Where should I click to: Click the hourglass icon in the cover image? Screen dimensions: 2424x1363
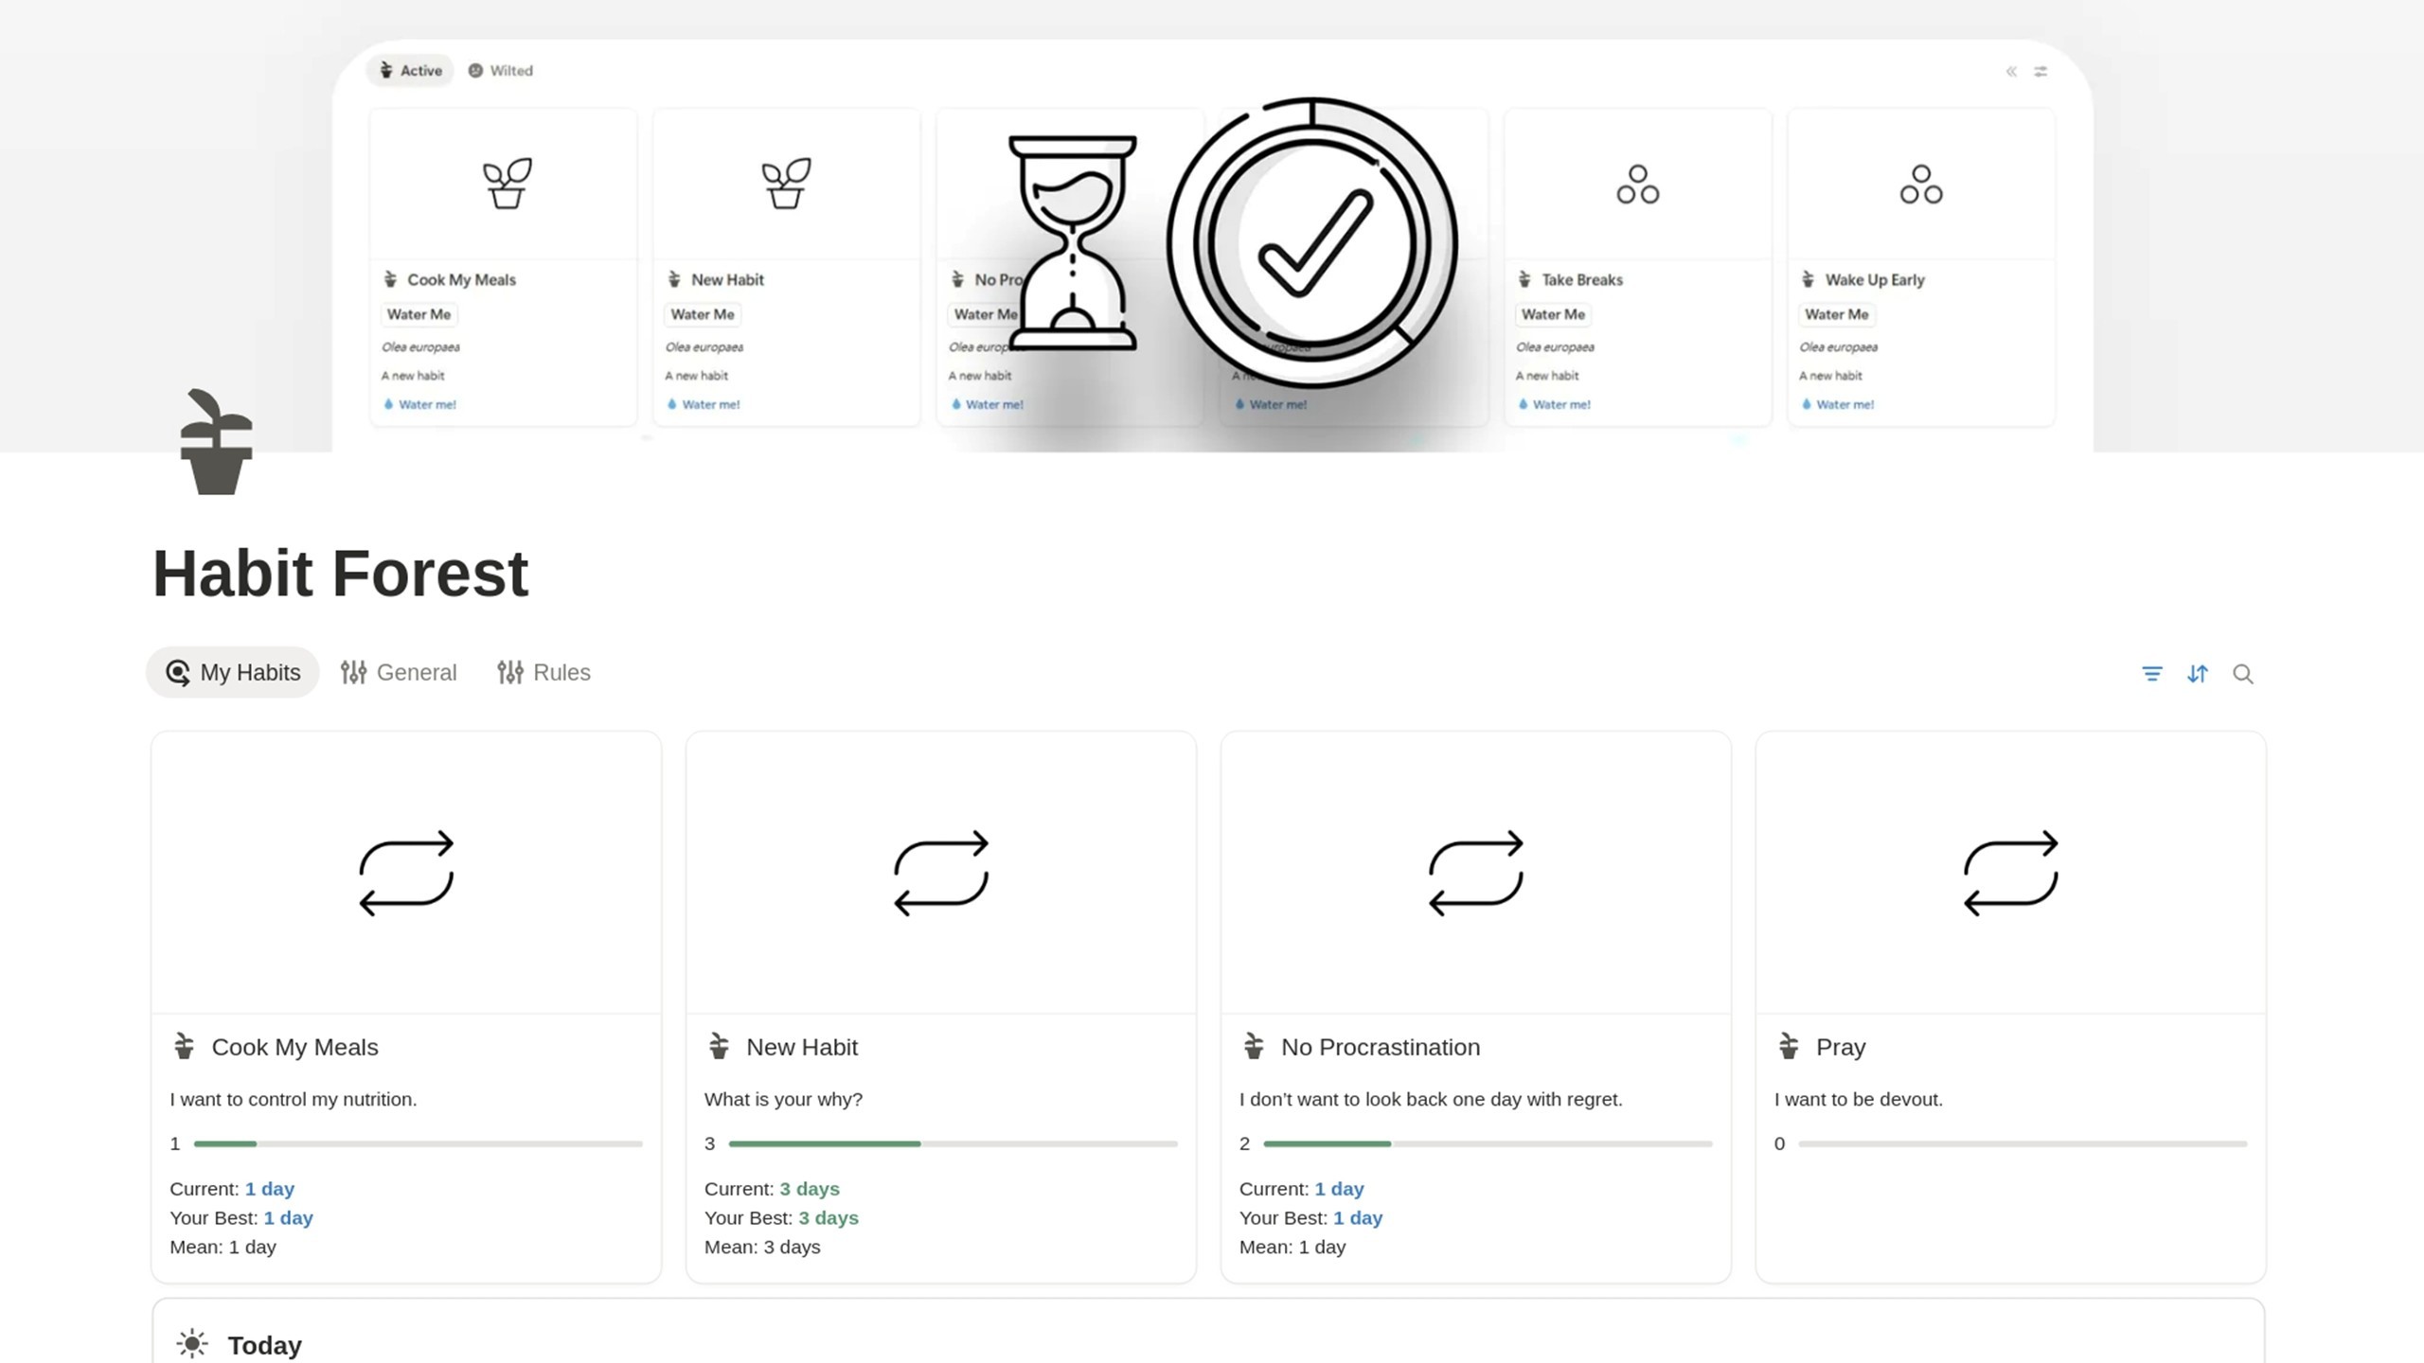click(1072, 243)
